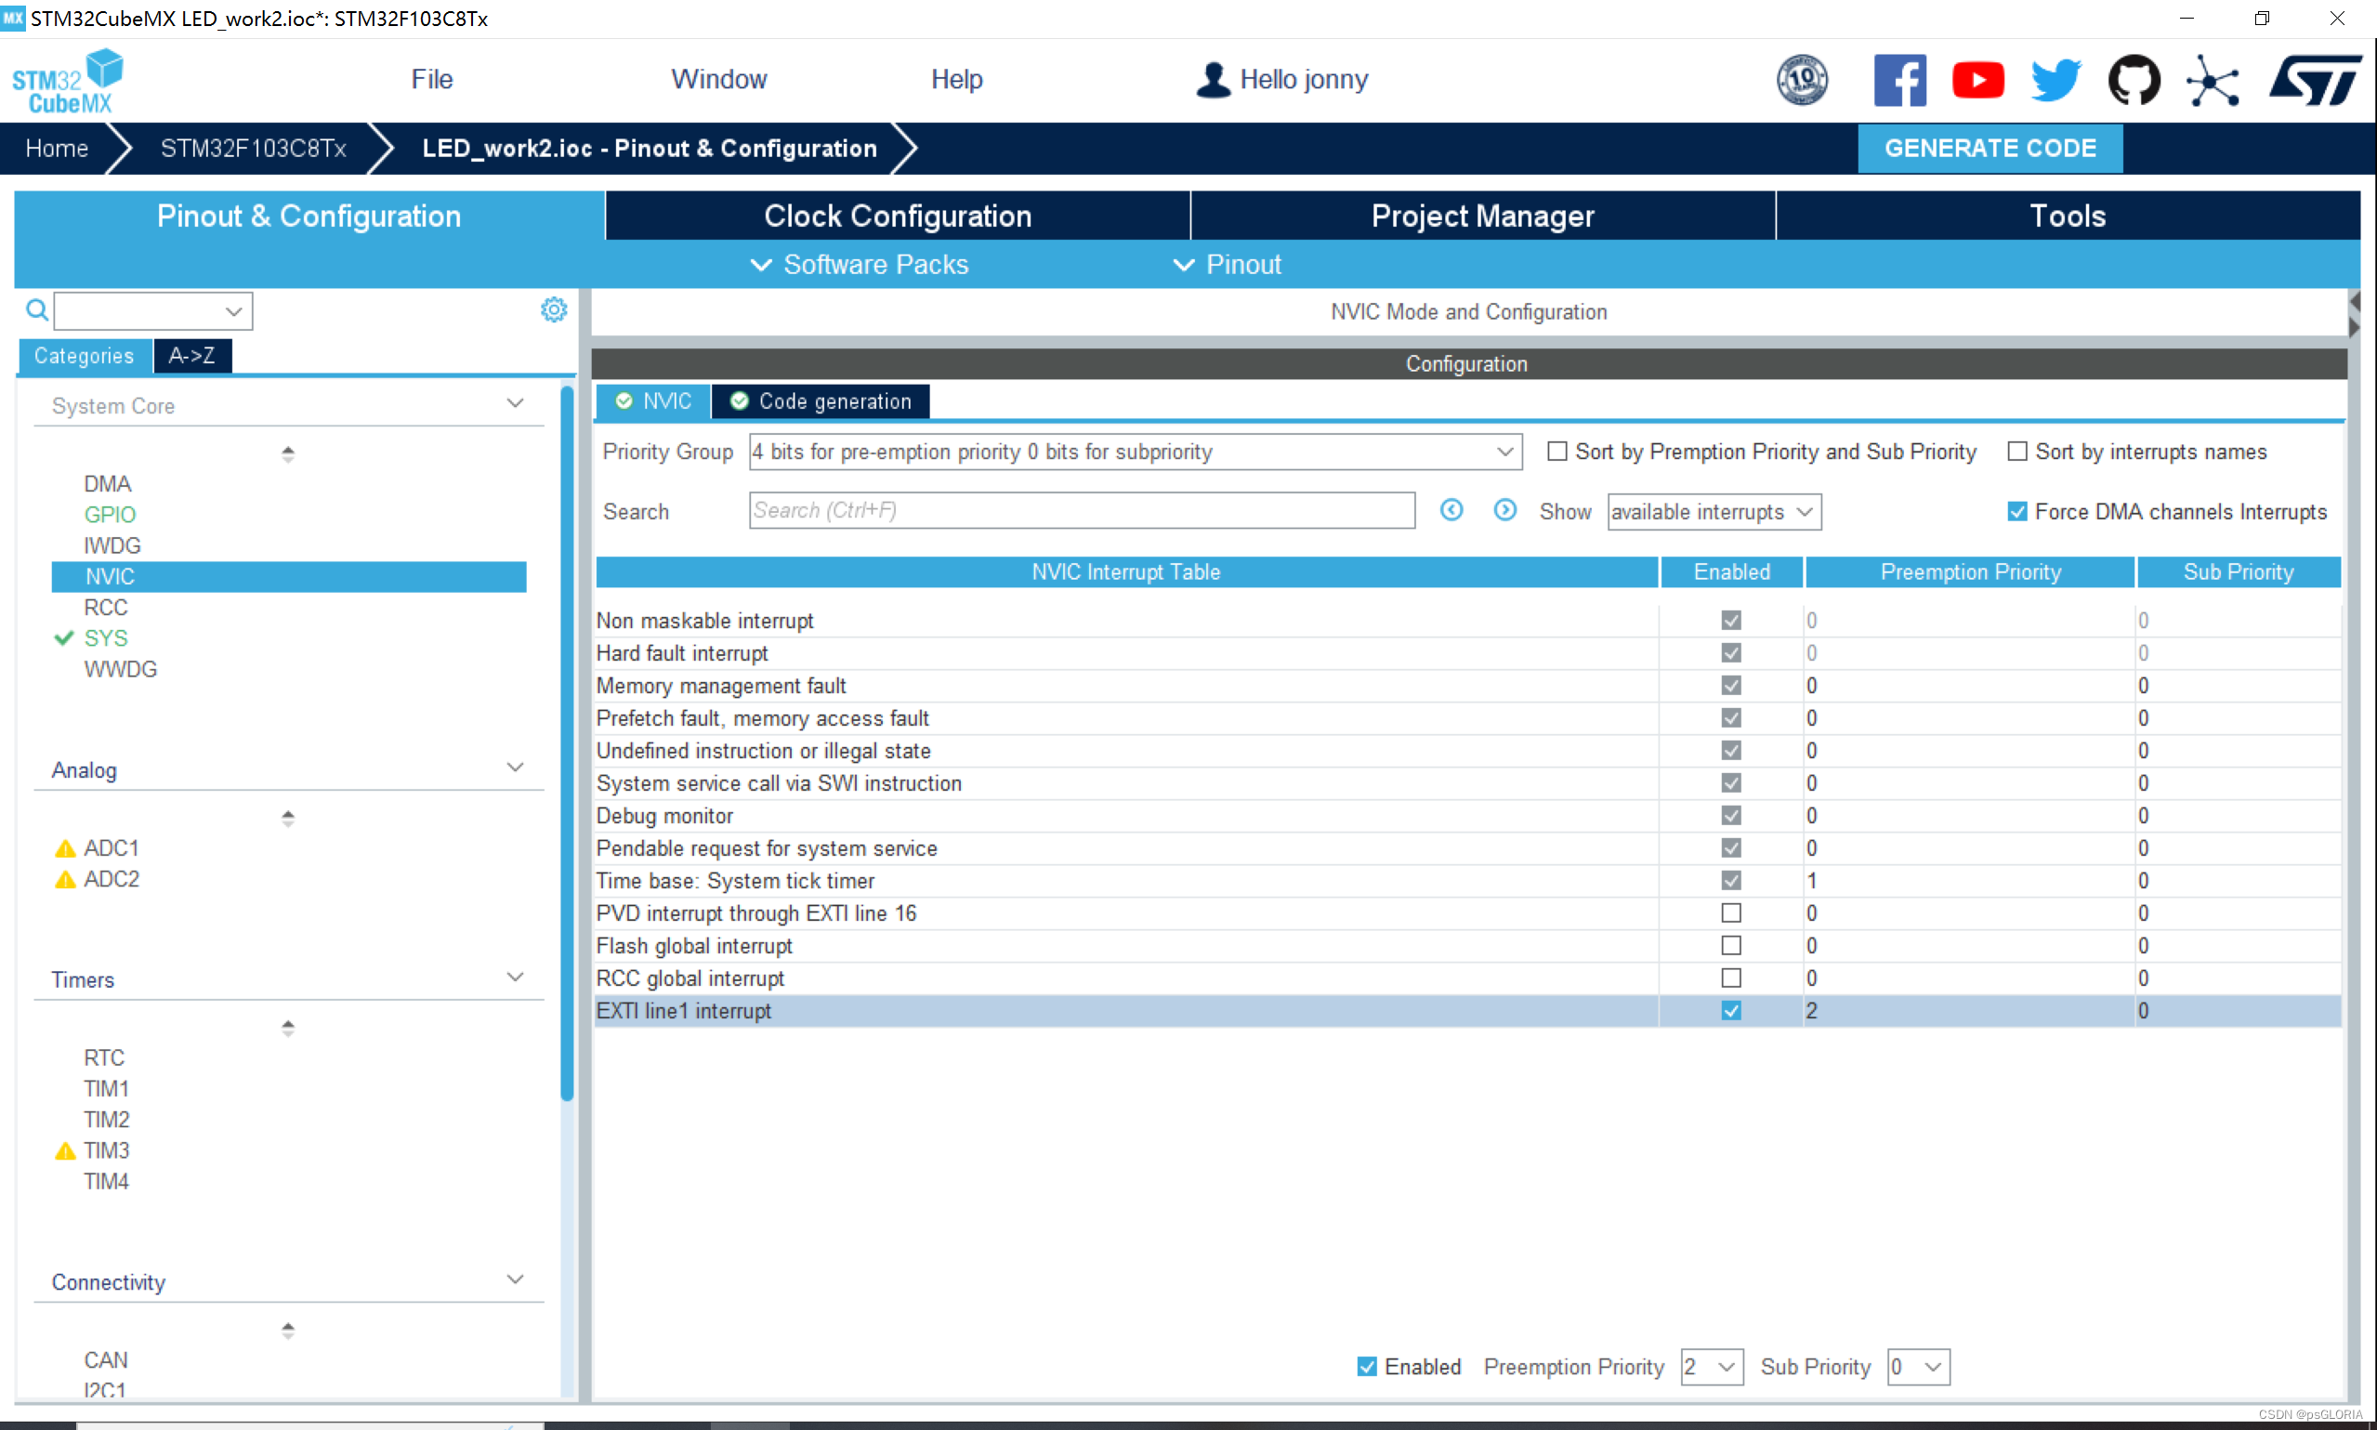Open the gear settings icon in categories panel
This screenshot has height=1430, width=2377.
tap(553, 309)
